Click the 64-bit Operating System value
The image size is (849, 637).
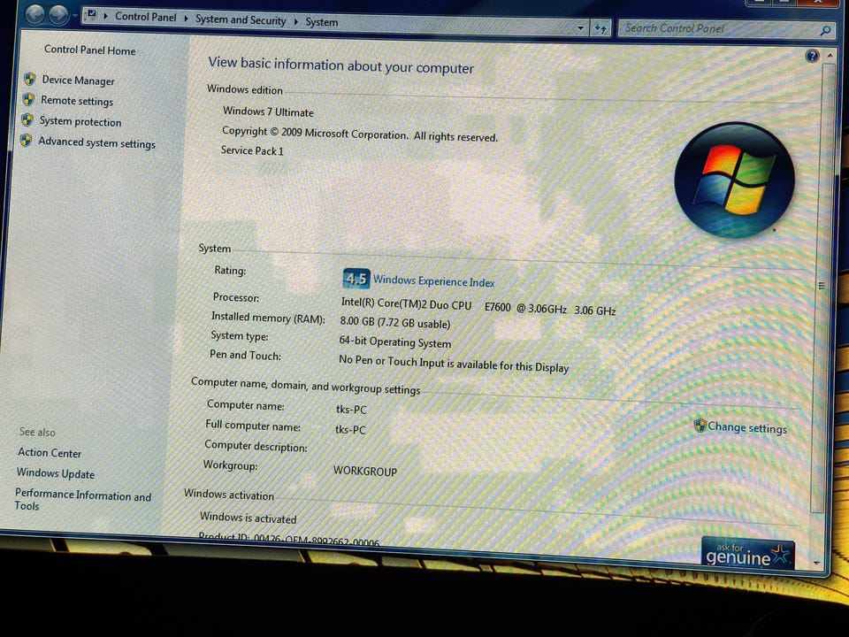coord(394,342)
